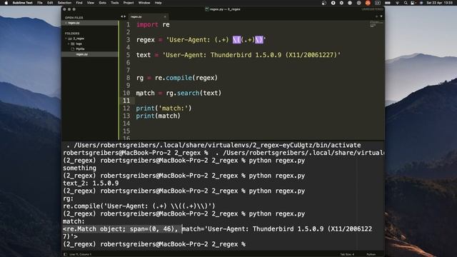Close the regex.py tab
457x257 pixels.
tap(165, 17)
